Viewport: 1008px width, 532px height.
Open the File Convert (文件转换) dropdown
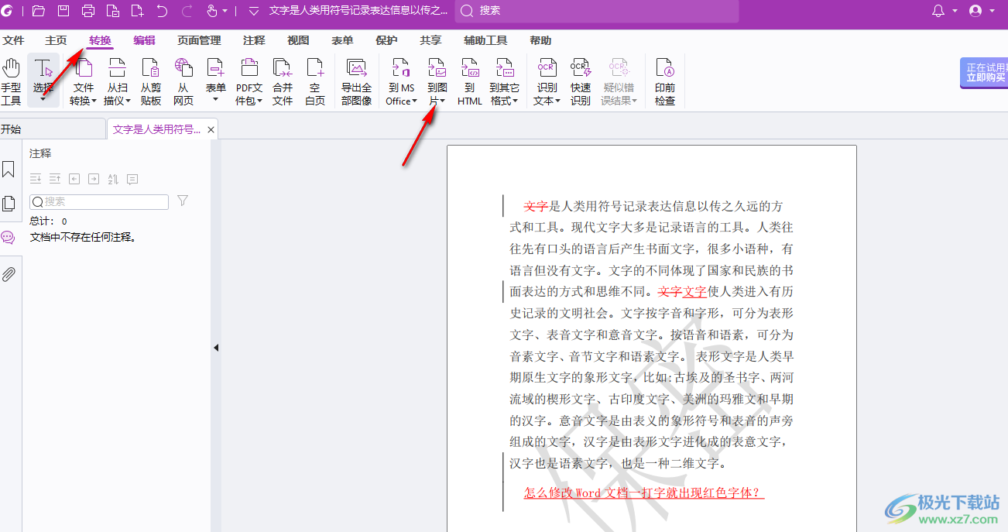pyautogui.click(x=83, y=81)
